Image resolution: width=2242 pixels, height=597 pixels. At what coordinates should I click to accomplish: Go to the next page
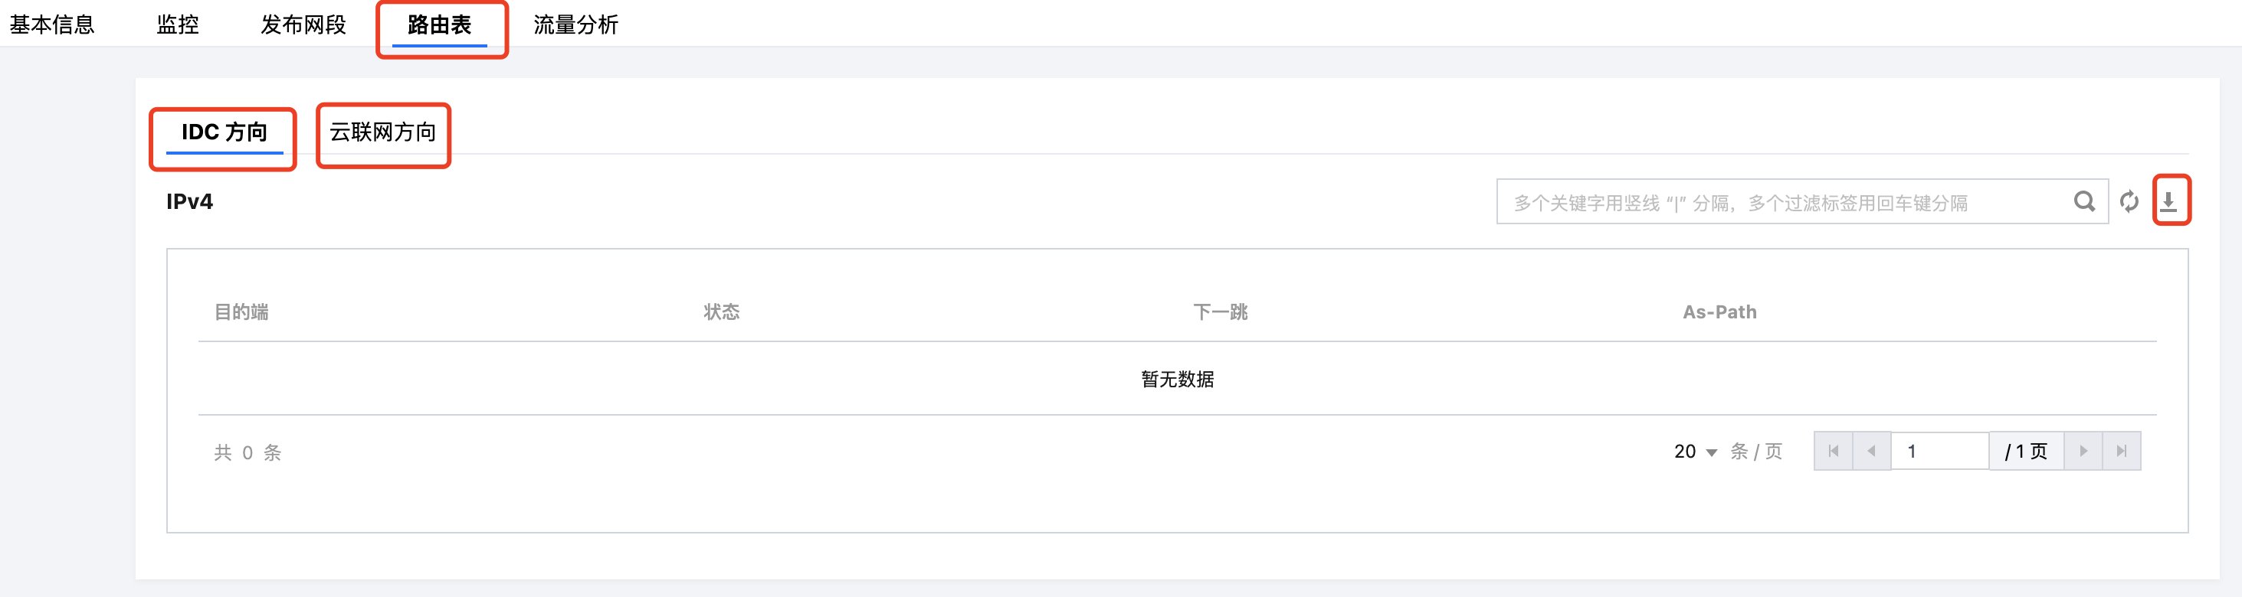point(2083,451)
